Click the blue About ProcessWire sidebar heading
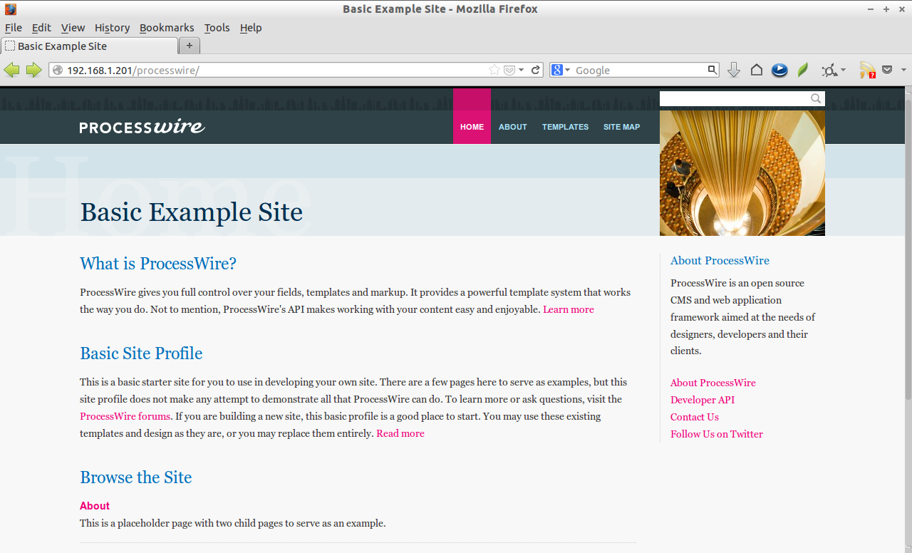The width and height of the screenshot is (912, 553). click(720, 261)
